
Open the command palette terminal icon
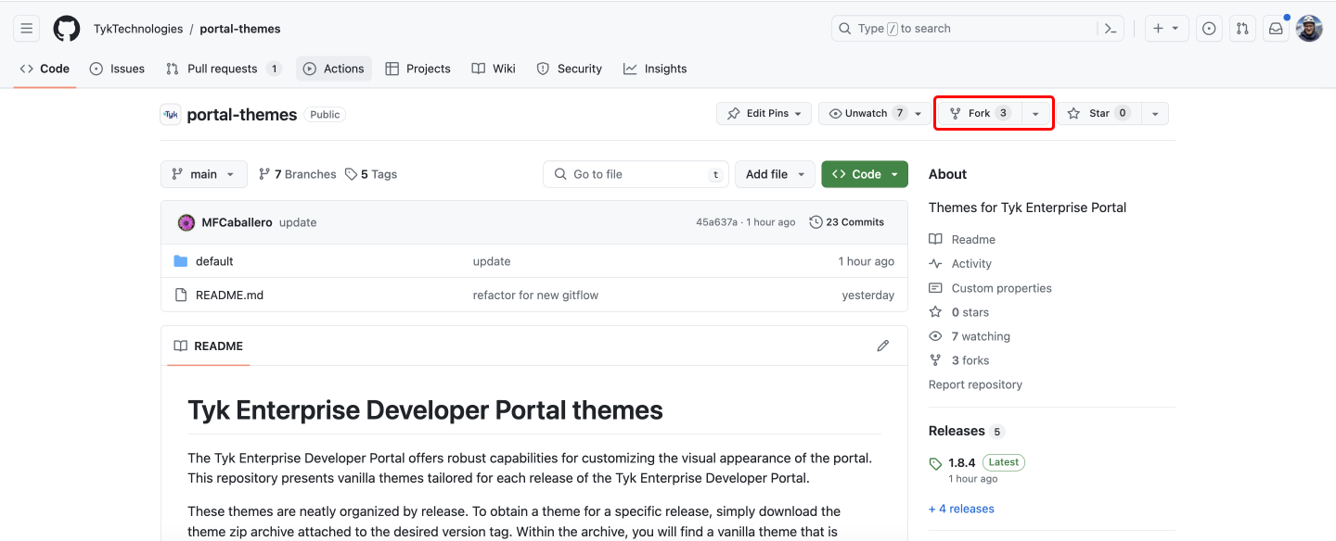click(x=1111, y=28)
